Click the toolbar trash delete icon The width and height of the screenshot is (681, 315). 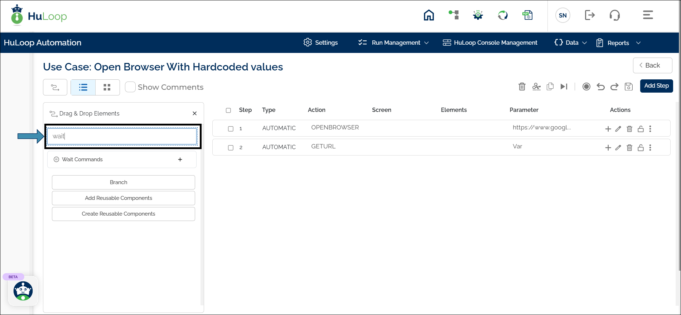click(x=522, y=87)
